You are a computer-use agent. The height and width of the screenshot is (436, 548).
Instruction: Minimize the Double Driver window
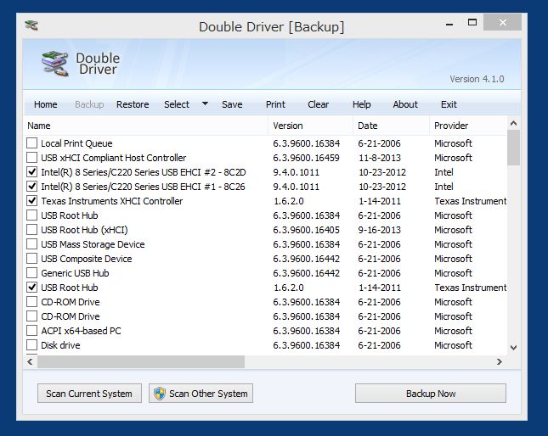pyautogui.click(x=449, y=23)
